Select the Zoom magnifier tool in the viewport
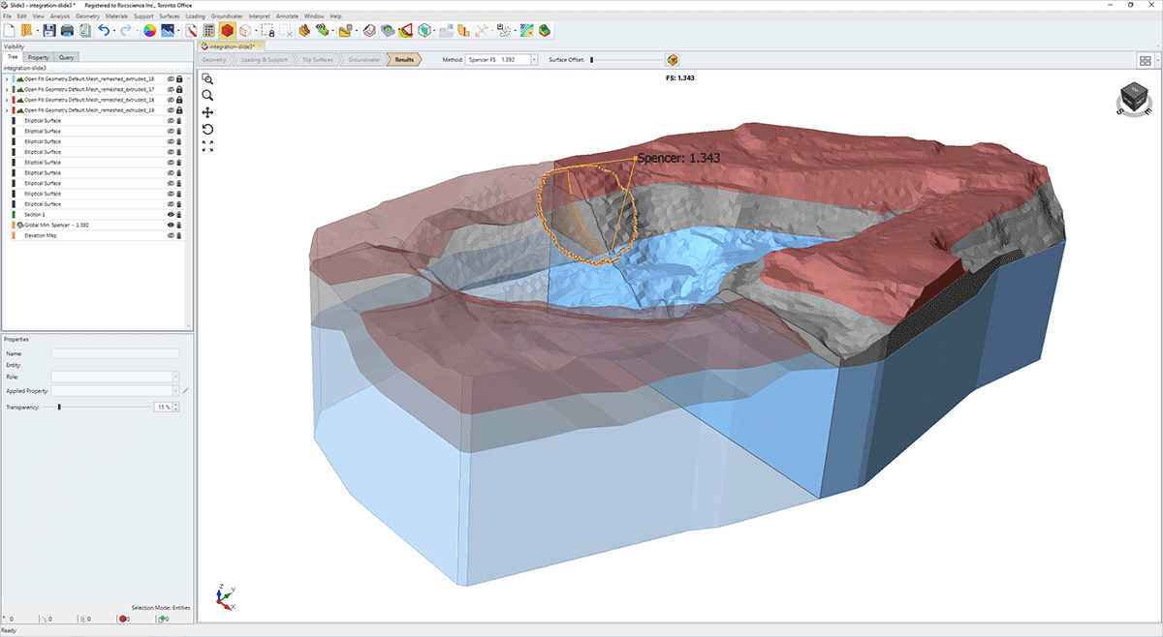Viewport: 1163px width, 637px height. coord(207,95)
